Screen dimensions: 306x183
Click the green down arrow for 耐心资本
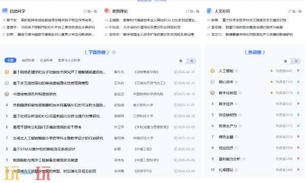[x=298, y=82]
